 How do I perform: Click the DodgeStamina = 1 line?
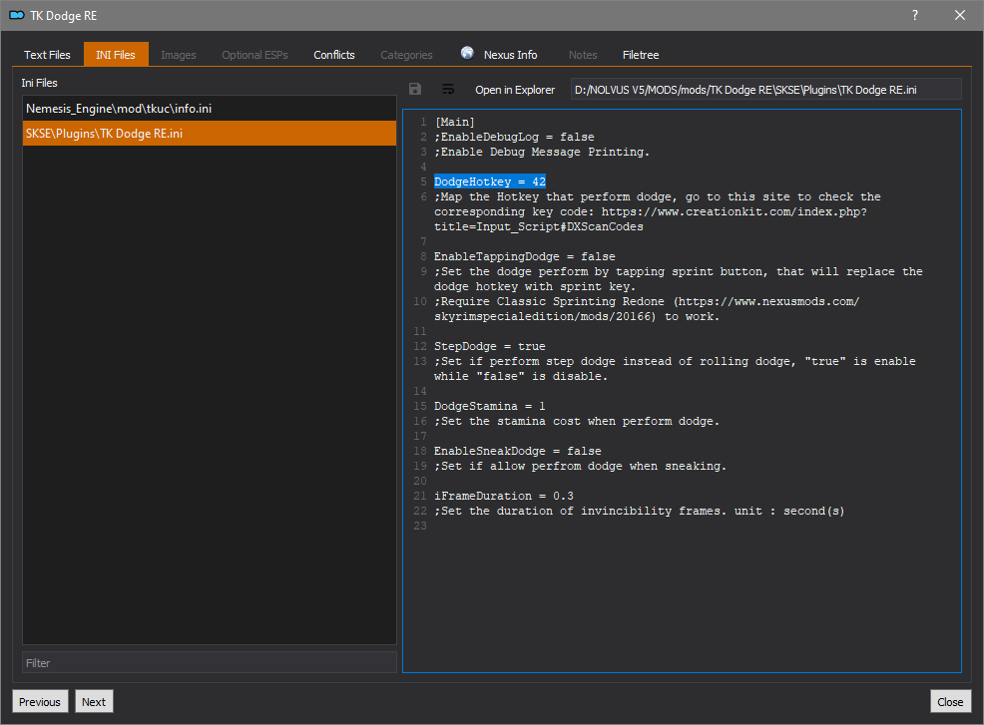(489, 407)
